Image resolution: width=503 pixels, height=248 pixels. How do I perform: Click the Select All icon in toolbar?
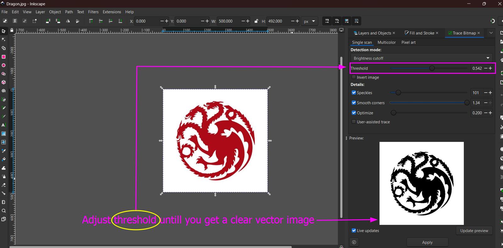5,21
